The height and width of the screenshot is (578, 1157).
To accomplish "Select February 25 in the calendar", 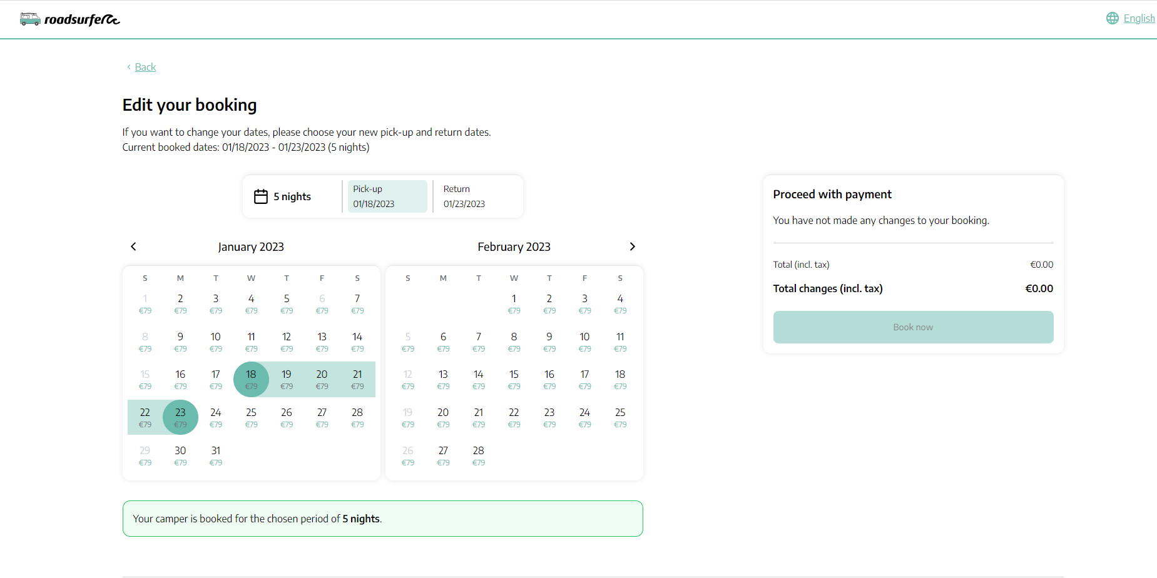I will coord(620,417).
